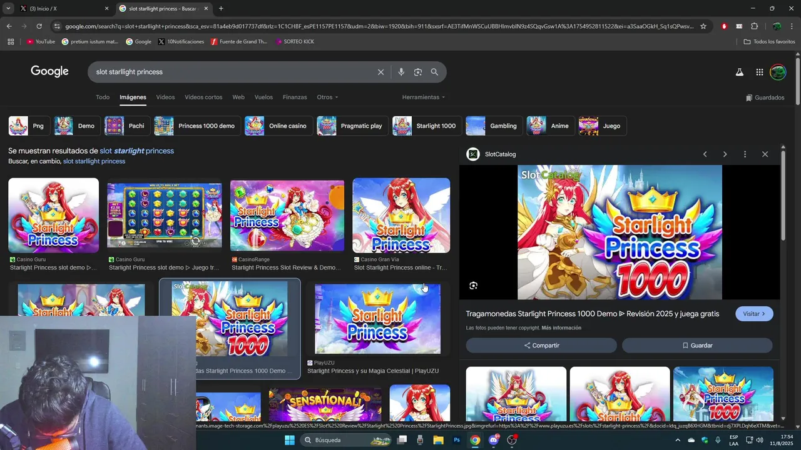801x450 pixels.
Task: Open Discord from the taskbar
Action: 494,440
